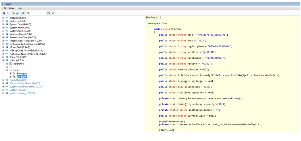Click the version value "0.7NC"
This screenshot has height=141, width=301.
click(x=206, y=64)
